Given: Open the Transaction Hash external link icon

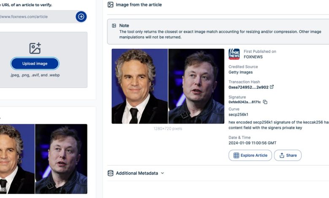Looking at the screenshot, I should [x=272, y=87].
